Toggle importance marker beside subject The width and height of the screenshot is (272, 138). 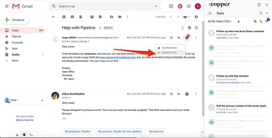tap(100, 28)
